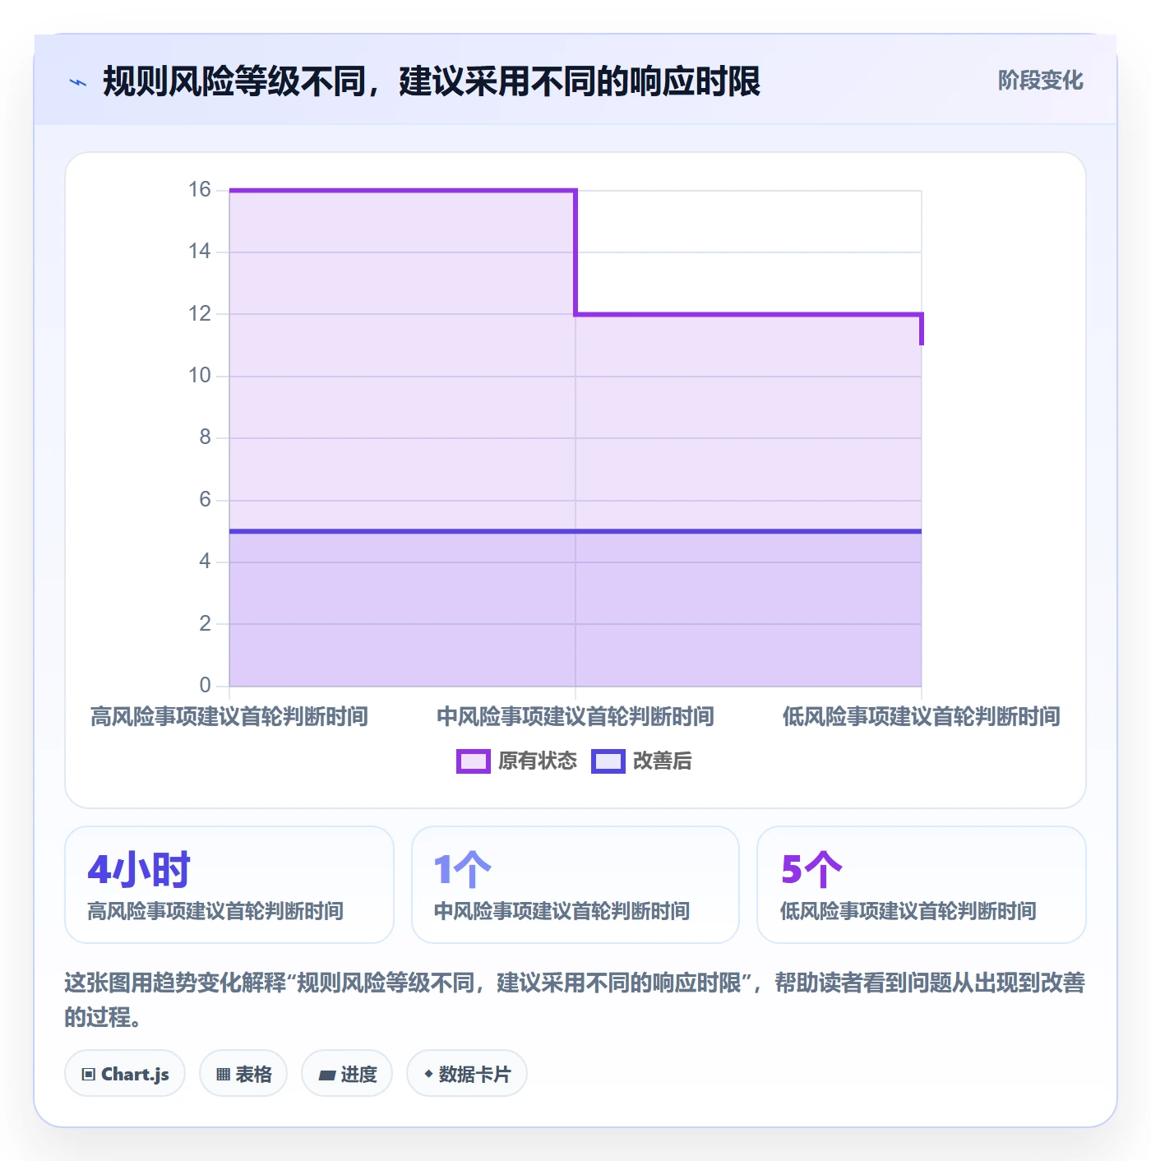Click the 原有状态 legend label
The image size is (1151, 1161).
click(538, 761)
